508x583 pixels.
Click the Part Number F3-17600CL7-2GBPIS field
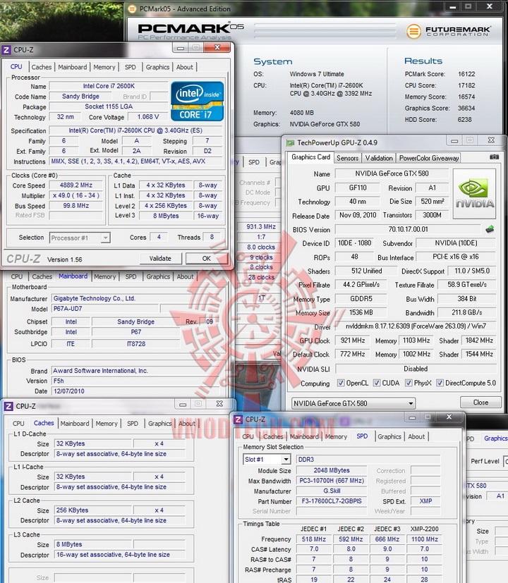(x=331, y=501)
